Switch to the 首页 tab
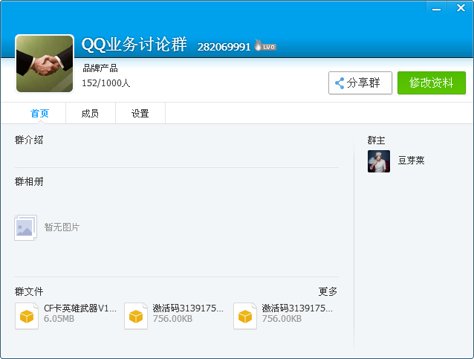474x359 pixels. point(39,114)
